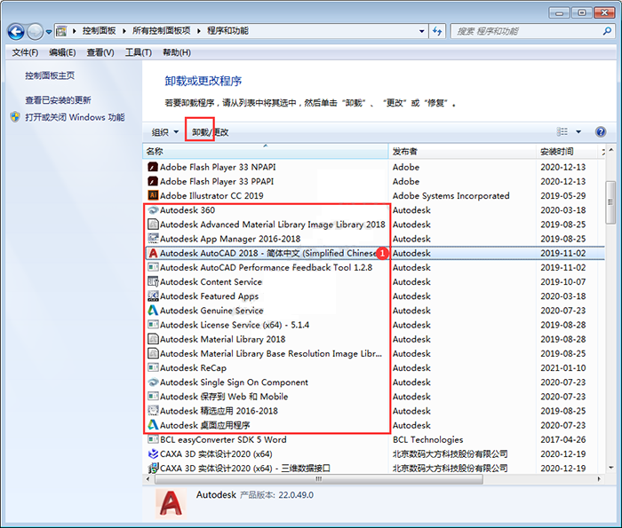This screenshot has height=528, width=622.
Task: Click install date 2017-04-26 cell
Action: coord(562,439)
